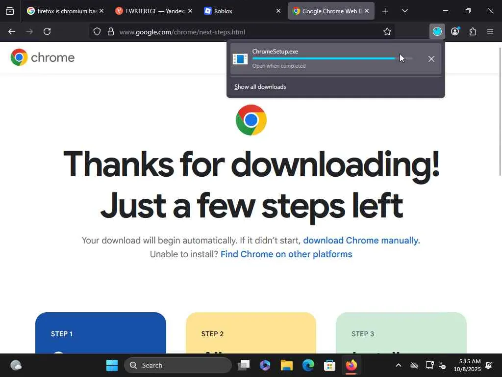Open Show all downloads
This screenshot has height=377, width=502.
(260, 87)
